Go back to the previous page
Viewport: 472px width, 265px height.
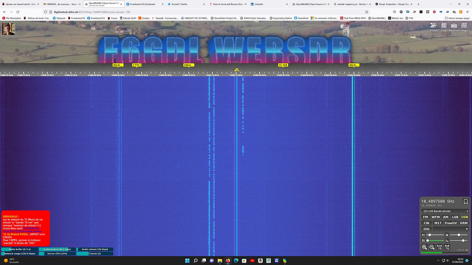(4, 12)
